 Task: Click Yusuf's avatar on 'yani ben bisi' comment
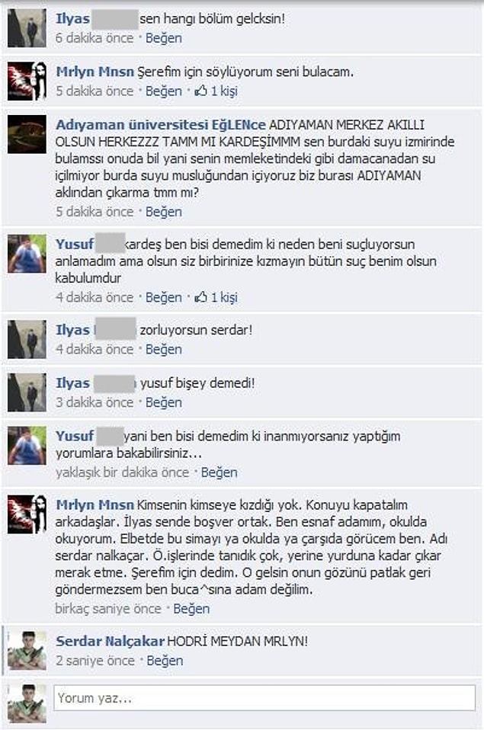point(27,446)
